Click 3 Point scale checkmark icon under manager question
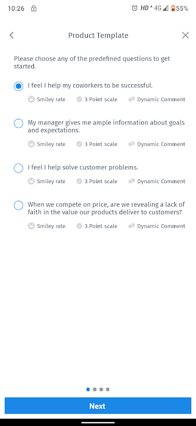The width and height of the screenshot is (196, 426). coord(79,144)
